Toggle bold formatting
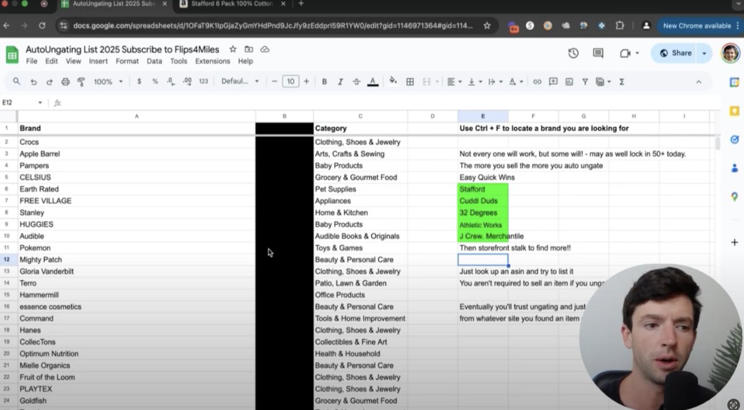The width and height of the screenshot is (744, 410). pyautogui.click(x=324, y=81)
